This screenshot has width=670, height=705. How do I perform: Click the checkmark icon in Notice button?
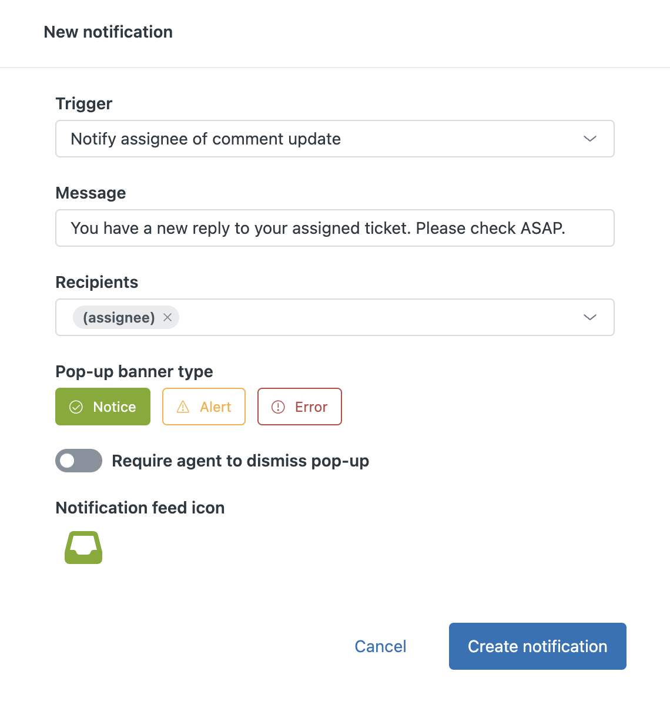click(76, 407)
